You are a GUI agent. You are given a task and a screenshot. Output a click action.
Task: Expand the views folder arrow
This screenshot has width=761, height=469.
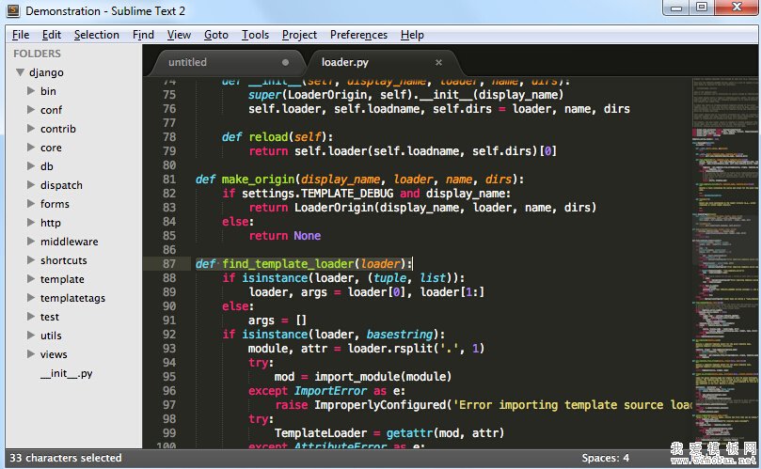coord(31,354)
